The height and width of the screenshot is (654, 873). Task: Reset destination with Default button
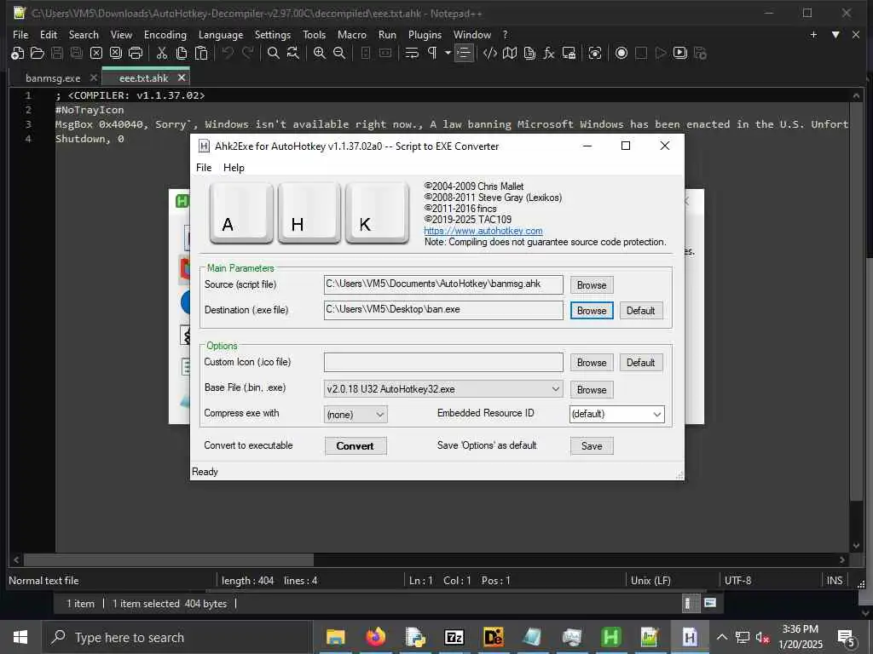point(640,310)
